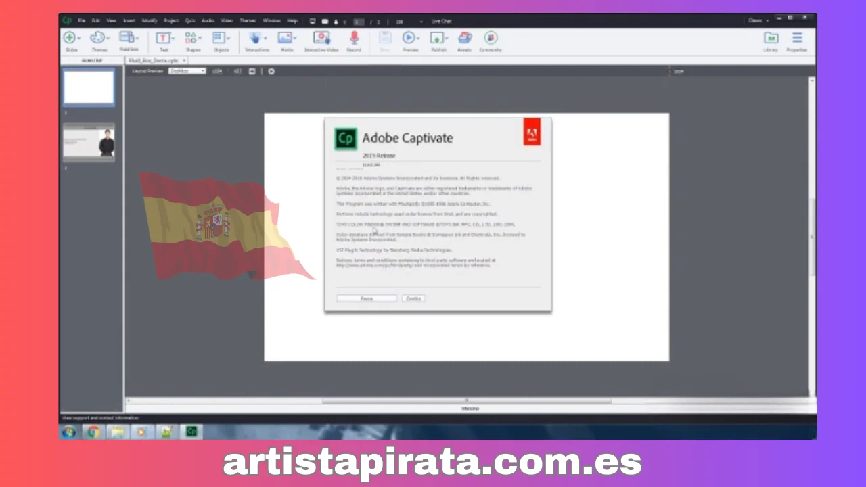Open the Layout Preview Desktop dropdown
The width and height of the screenshot is (866, 487).
(x=187, y=71)
